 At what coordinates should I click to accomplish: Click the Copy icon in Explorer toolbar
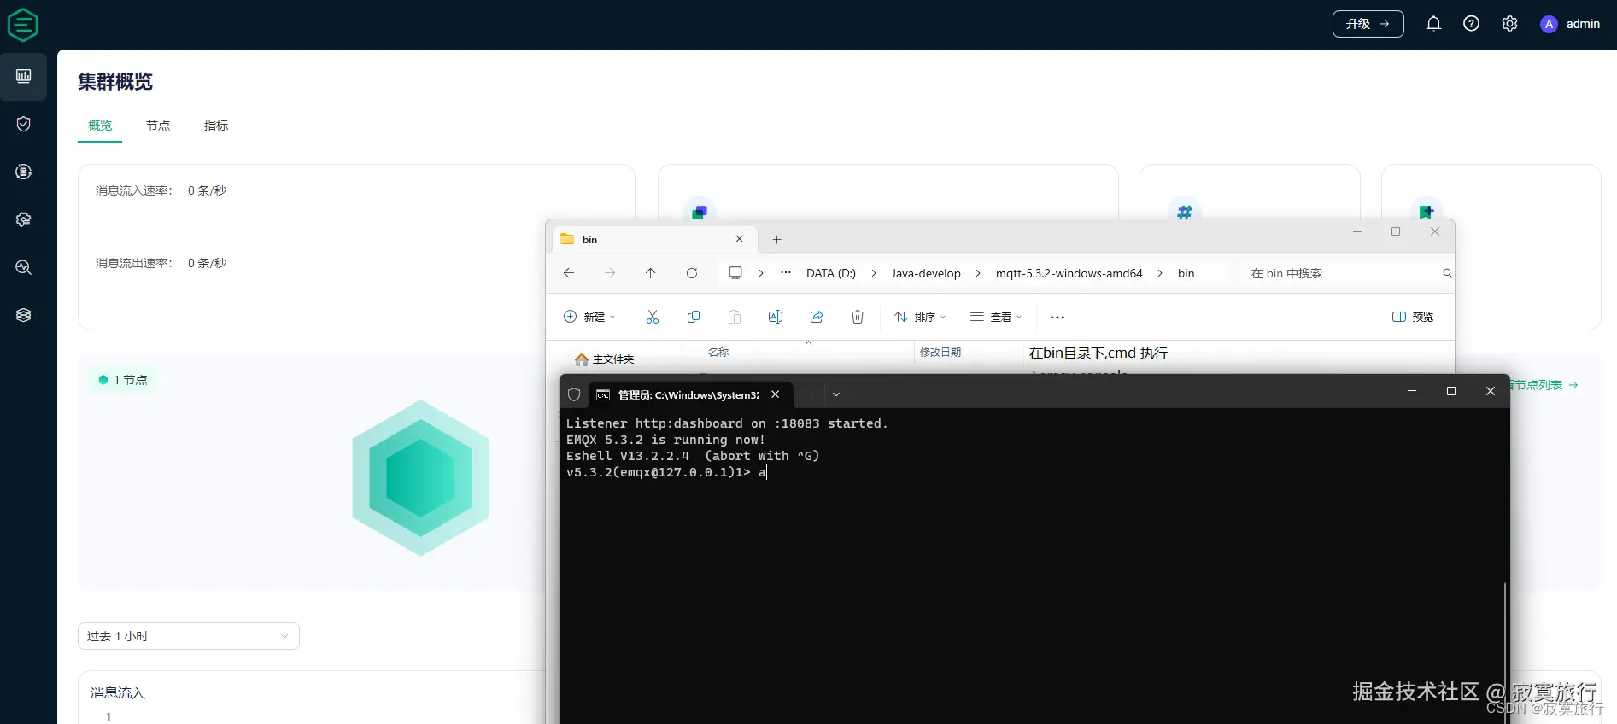pos(694,317)
